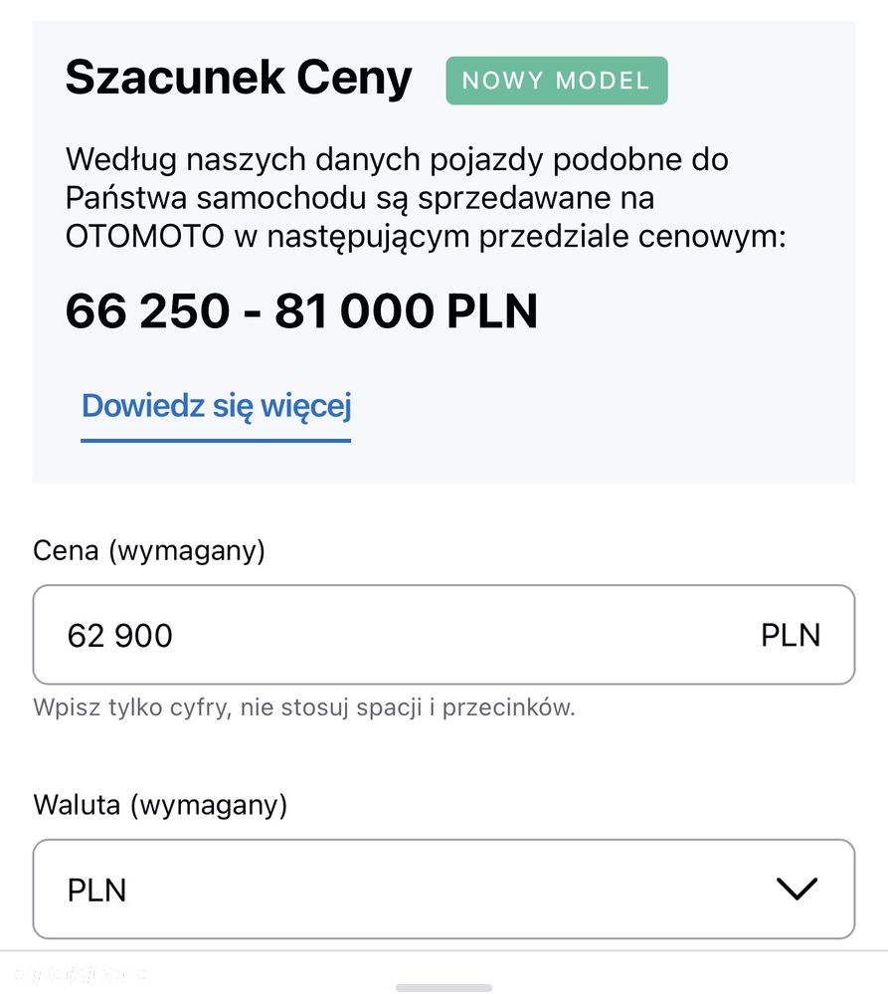The width and height of the screenshot is (888, 994).
Task: Click the Szacunek Ceny heading
Action: pos(239,78)
